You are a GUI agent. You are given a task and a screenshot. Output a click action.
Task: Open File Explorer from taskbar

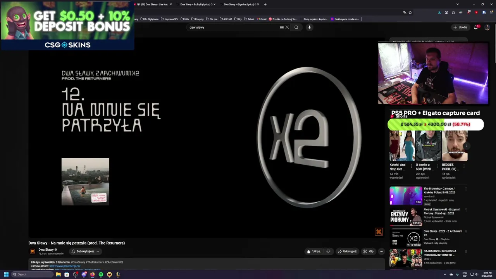(58, 274)
